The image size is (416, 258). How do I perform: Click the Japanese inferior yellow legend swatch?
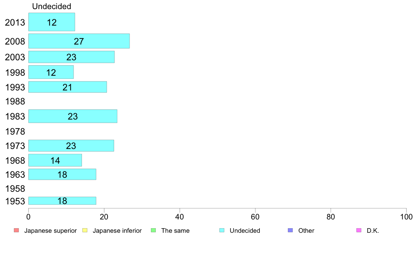tap(85, 230)
